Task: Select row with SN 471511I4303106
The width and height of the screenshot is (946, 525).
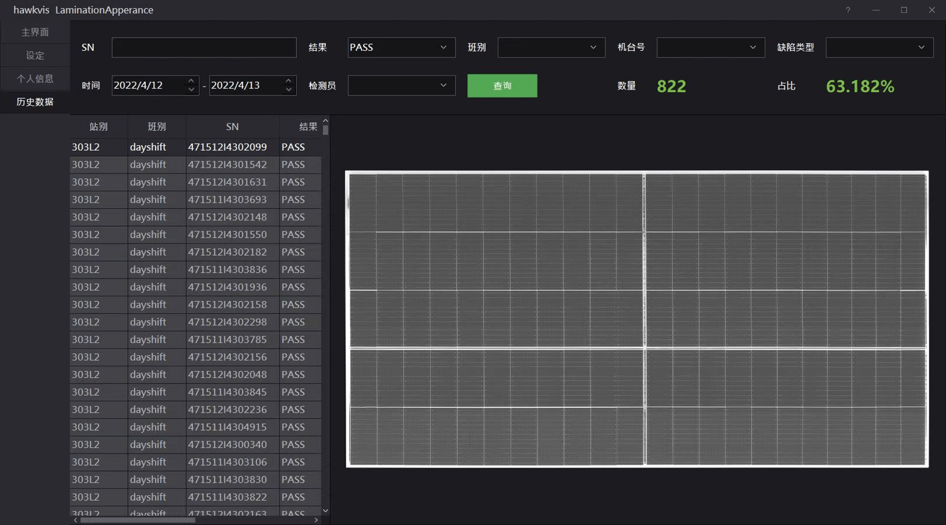Action: [x=195, y=462]
